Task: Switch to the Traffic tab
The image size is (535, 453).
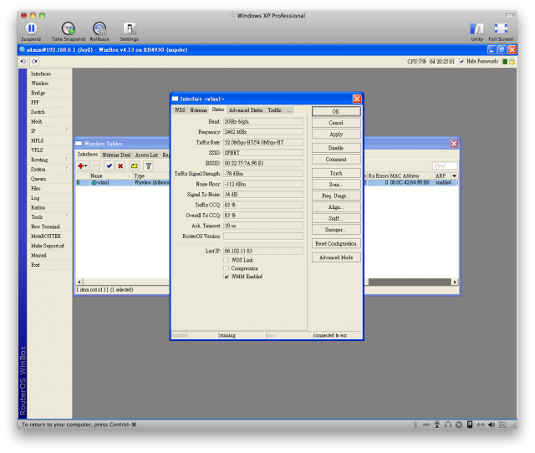Action: (275, 110)
